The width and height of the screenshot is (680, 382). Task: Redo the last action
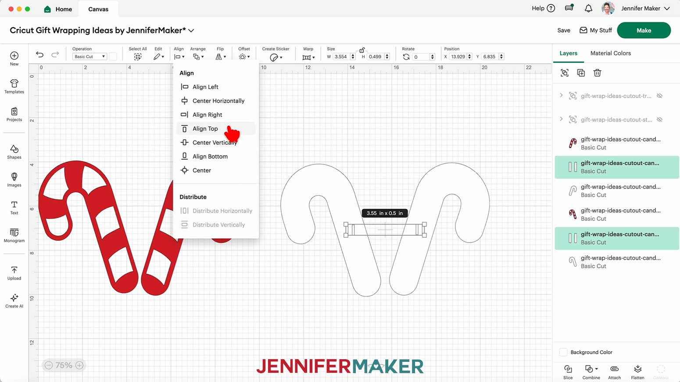coord(55,54)
